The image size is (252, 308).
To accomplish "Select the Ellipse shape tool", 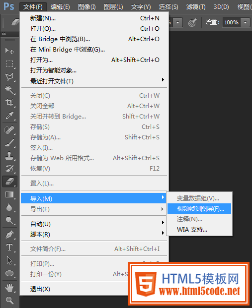I will coord(9,273).
